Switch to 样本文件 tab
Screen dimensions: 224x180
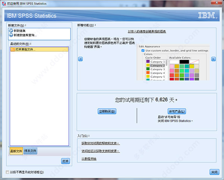(x=30, y=151)
